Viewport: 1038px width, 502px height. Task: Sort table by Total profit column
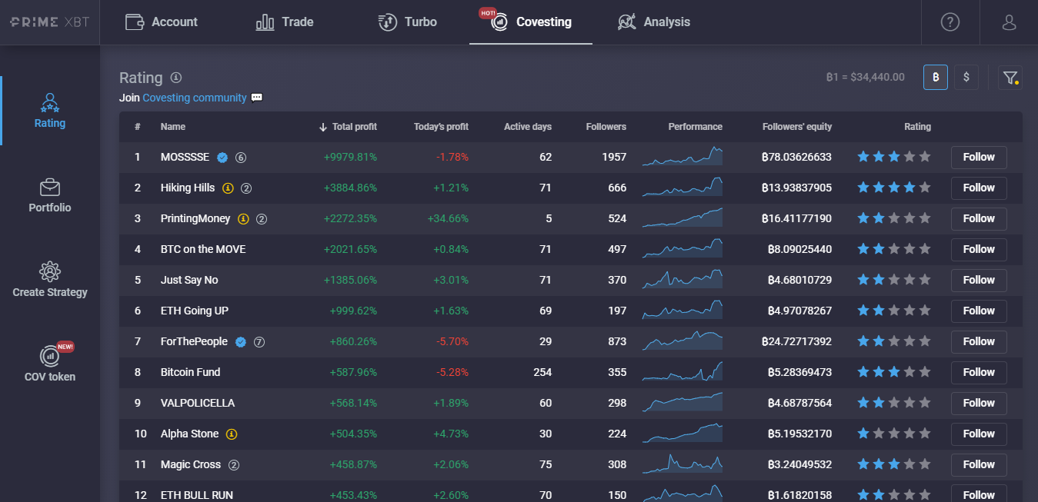[x=354, y=127]
